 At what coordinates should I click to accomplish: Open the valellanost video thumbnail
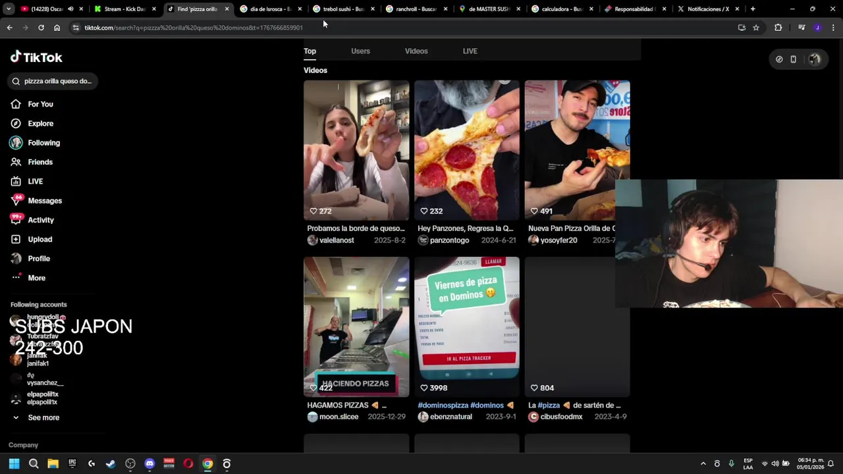[x=356, y=150]
